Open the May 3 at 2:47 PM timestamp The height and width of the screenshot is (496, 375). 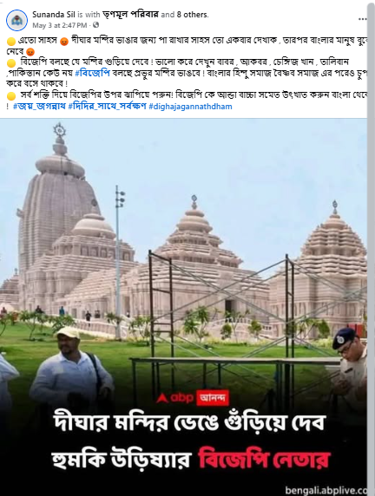(x=60, y=25)
